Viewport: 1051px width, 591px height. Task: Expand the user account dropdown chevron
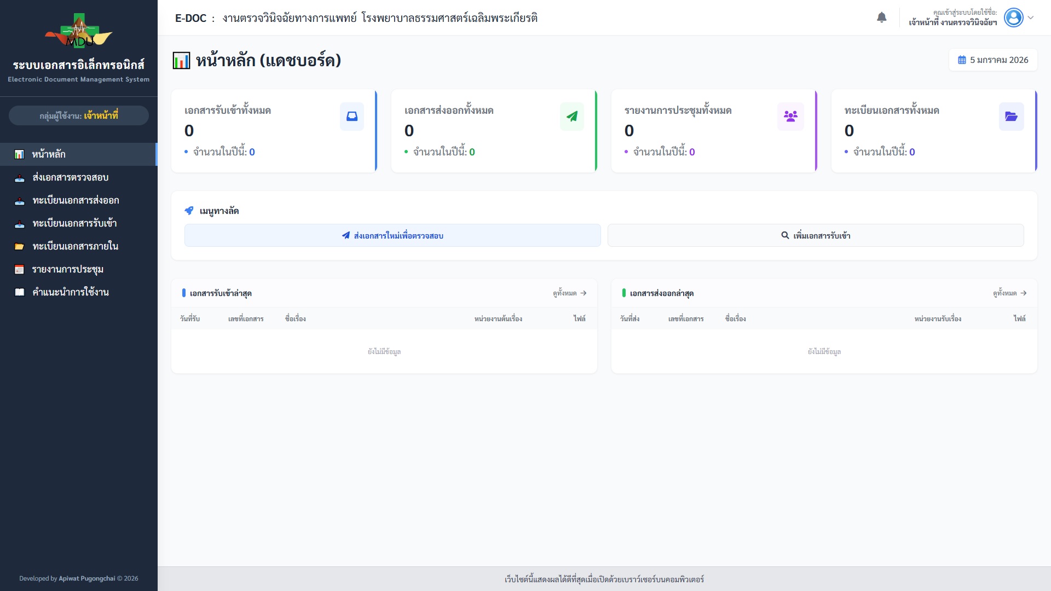[1031, 18]
